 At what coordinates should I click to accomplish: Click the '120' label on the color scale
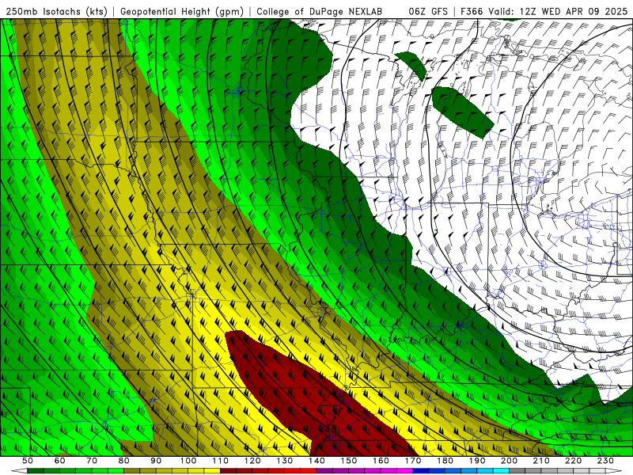[x=252, y=461]
